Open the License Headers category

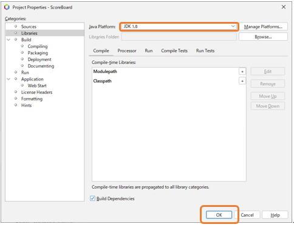(36, 92)
